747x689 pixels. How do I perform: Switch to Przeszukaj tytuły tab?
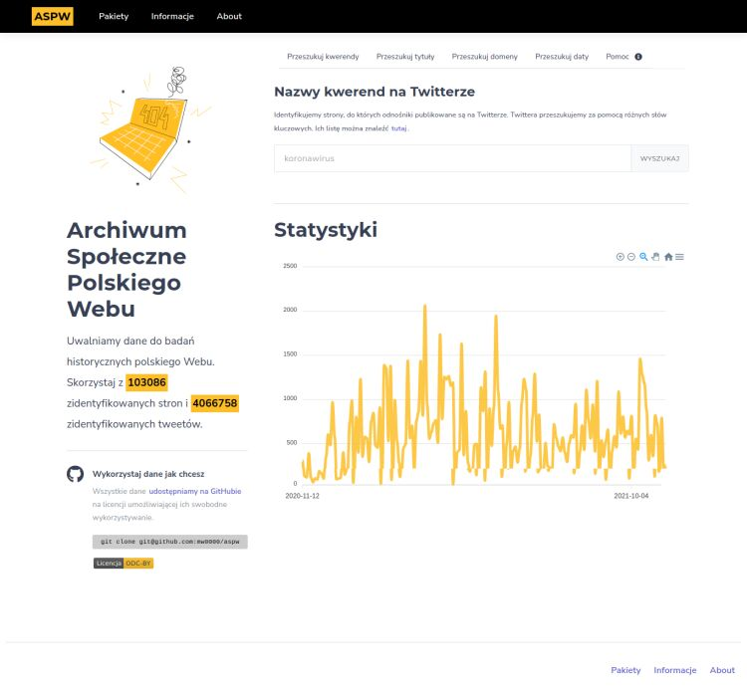pos(406,57)
